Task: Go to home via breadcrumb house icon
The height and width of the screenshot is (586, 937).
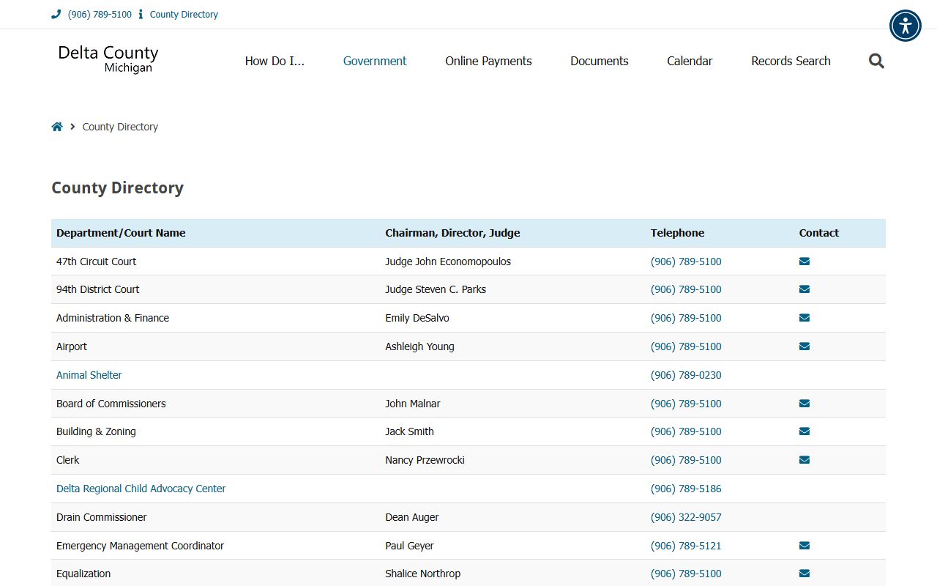Action: coord(57,127)
